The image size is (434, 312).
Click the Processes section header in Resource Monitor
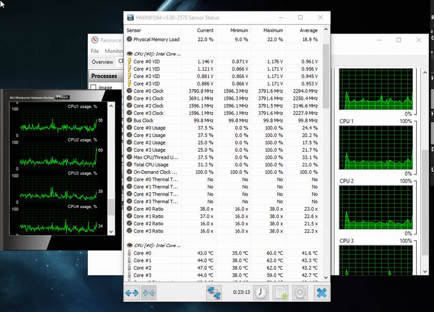[x=106, y=76]
